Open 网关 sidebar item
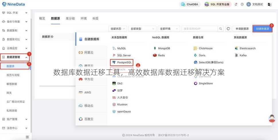The image size is (278, 140). click(9, 93)
